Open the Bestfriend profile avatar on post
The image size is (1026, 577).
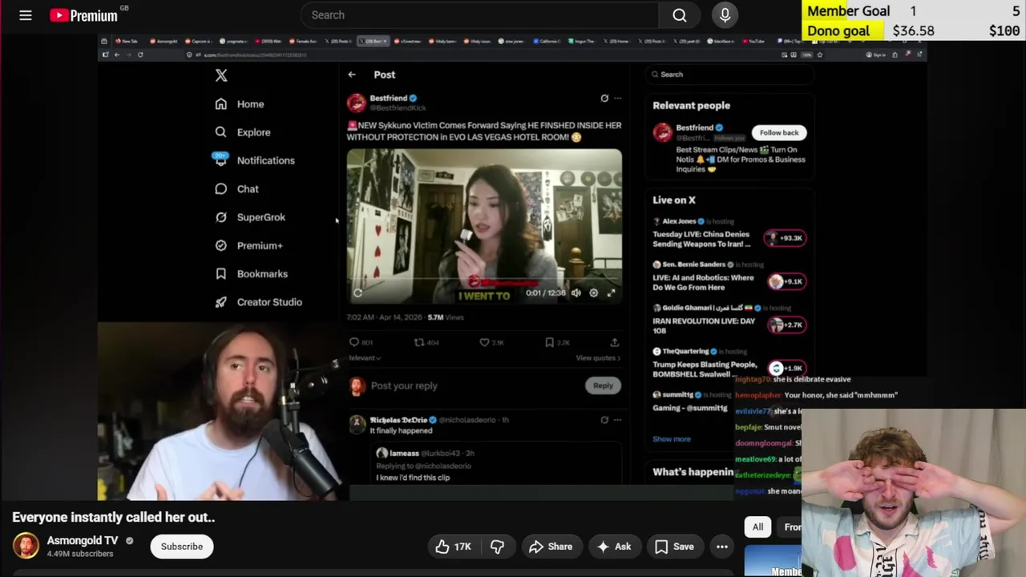(356, 103)
